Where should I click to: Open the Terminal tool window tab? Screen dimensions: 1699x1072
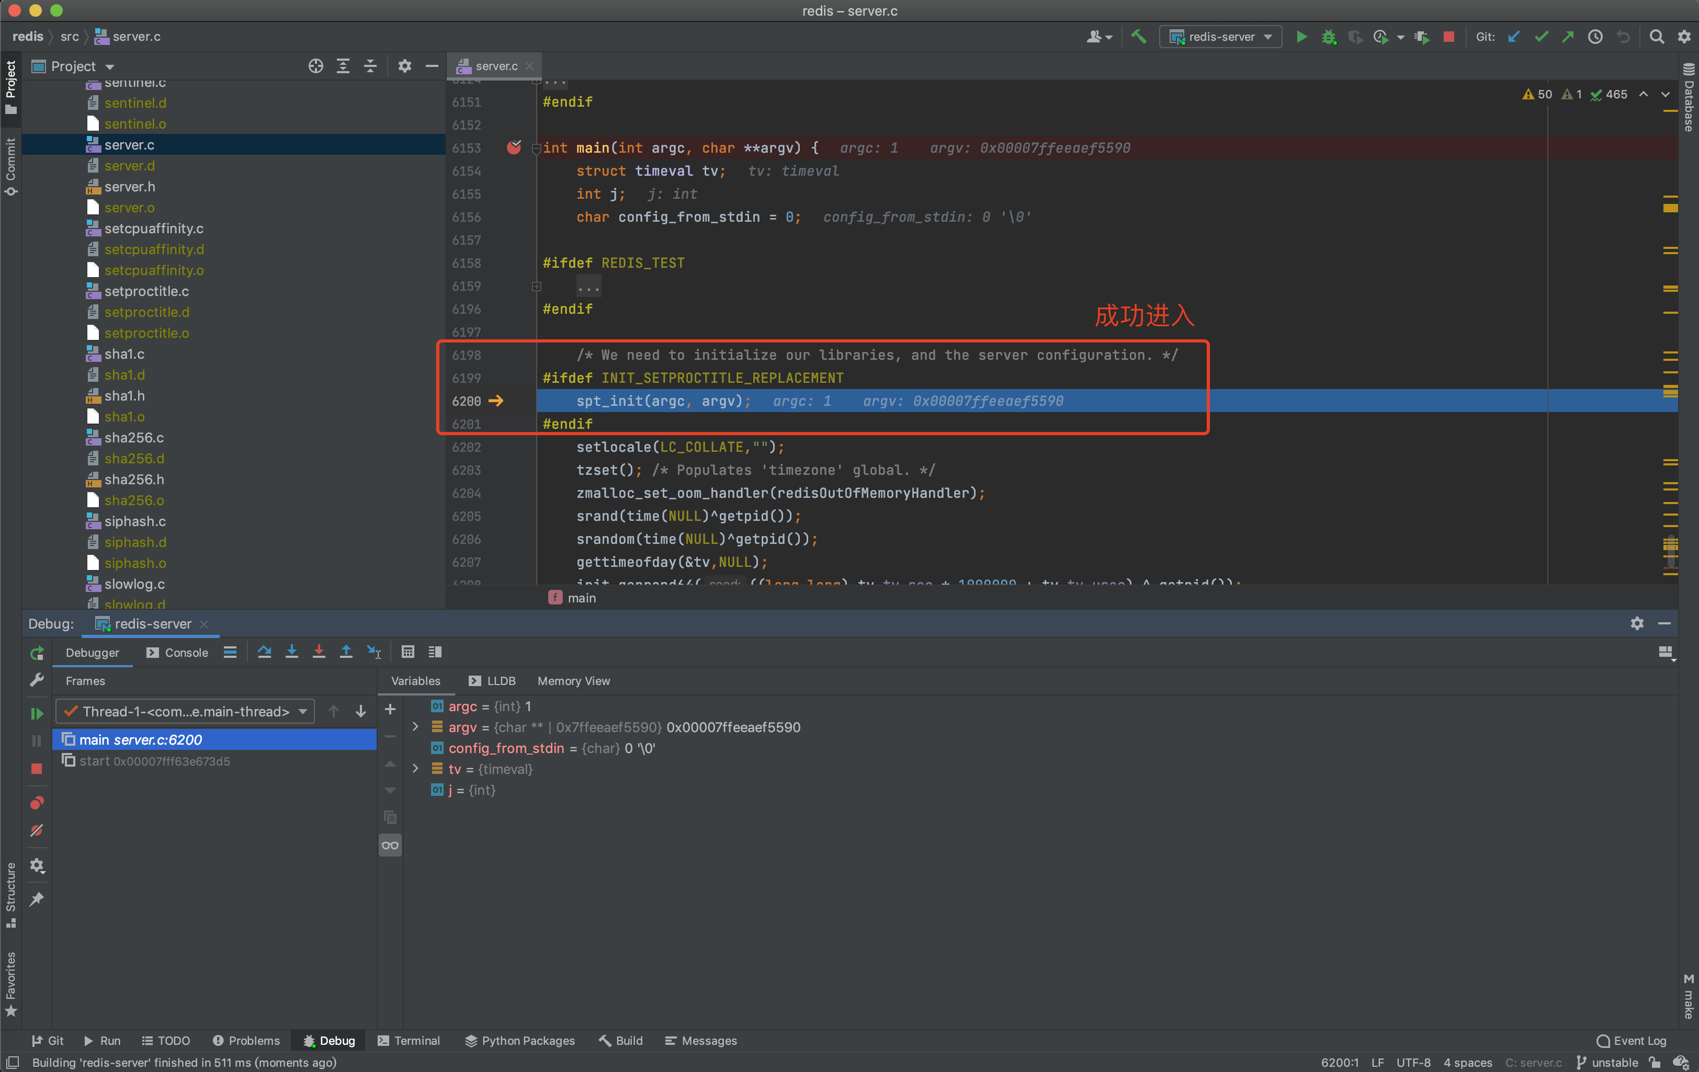[x=409, y=1040]
